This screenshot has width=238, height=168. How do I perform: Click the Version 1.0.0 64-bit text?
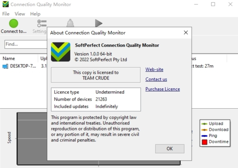point(93,54)
